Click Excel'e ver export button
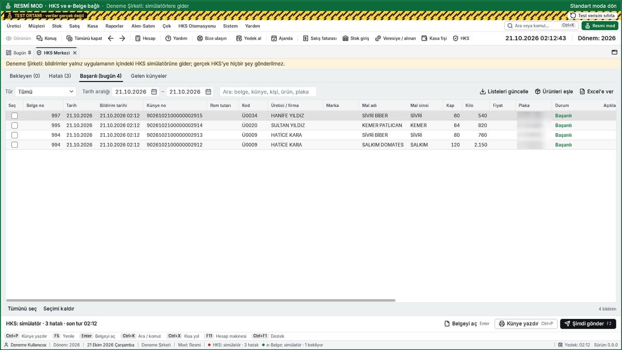 [x=597, y=92]
